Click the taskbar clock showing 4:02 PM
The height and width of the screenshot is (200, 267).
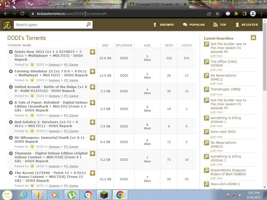(254, 195)
